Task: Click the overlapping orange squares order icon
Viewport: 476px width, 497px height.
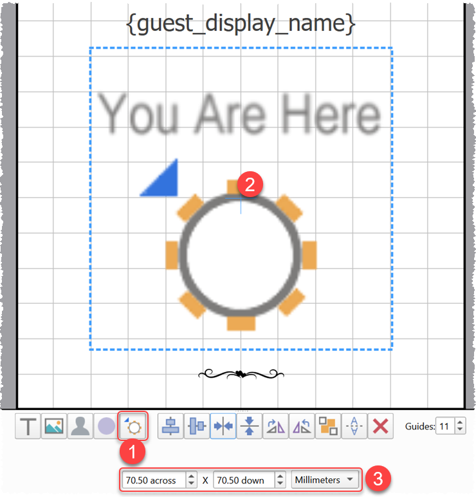Action: point(329,426)
